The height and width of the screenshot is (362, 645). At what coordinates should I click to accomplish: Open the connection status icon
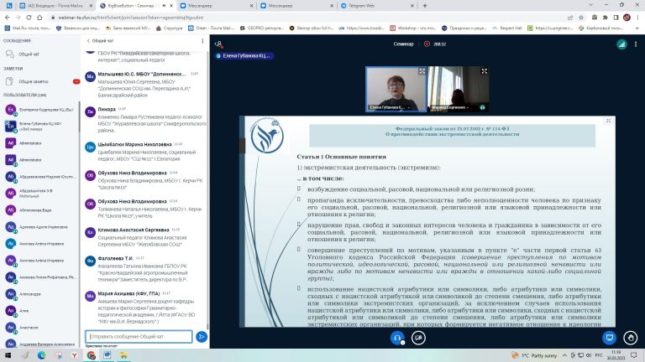[621, 43]
